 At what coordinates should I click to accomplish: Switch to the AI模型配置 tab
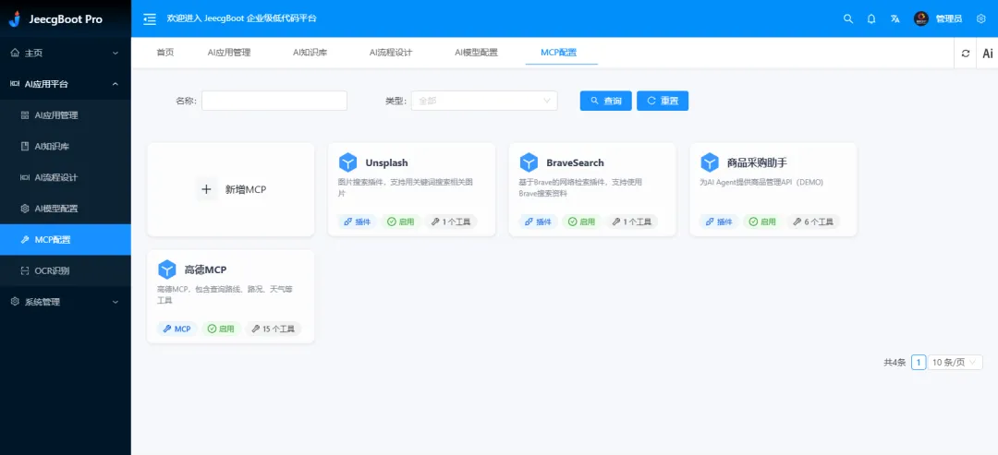click(476, 53)
